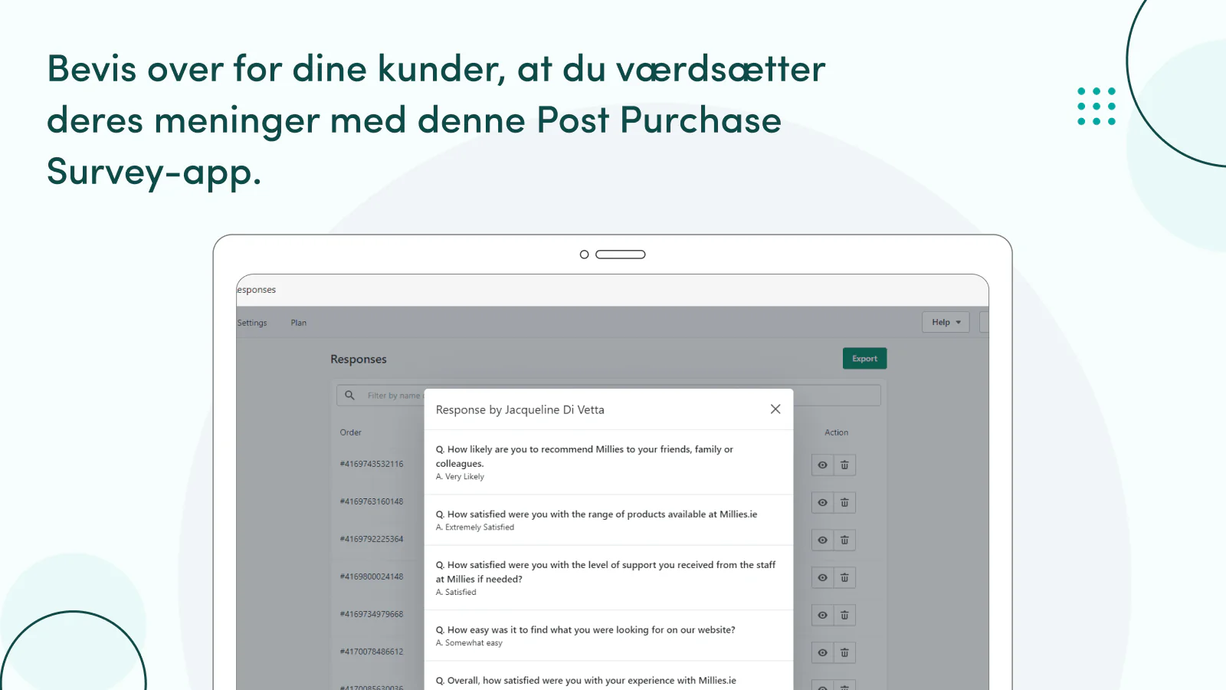Click the question about range of products
This screenshot has width=1226, height=690.
[x=596, y=514]
